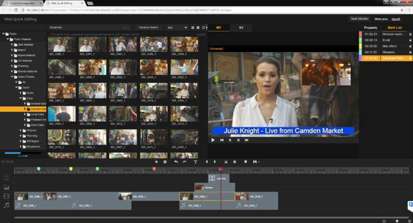Screen dimensions: 413x223
Task: Click the refresh icon in the clip browser
Action: [203, 28]
